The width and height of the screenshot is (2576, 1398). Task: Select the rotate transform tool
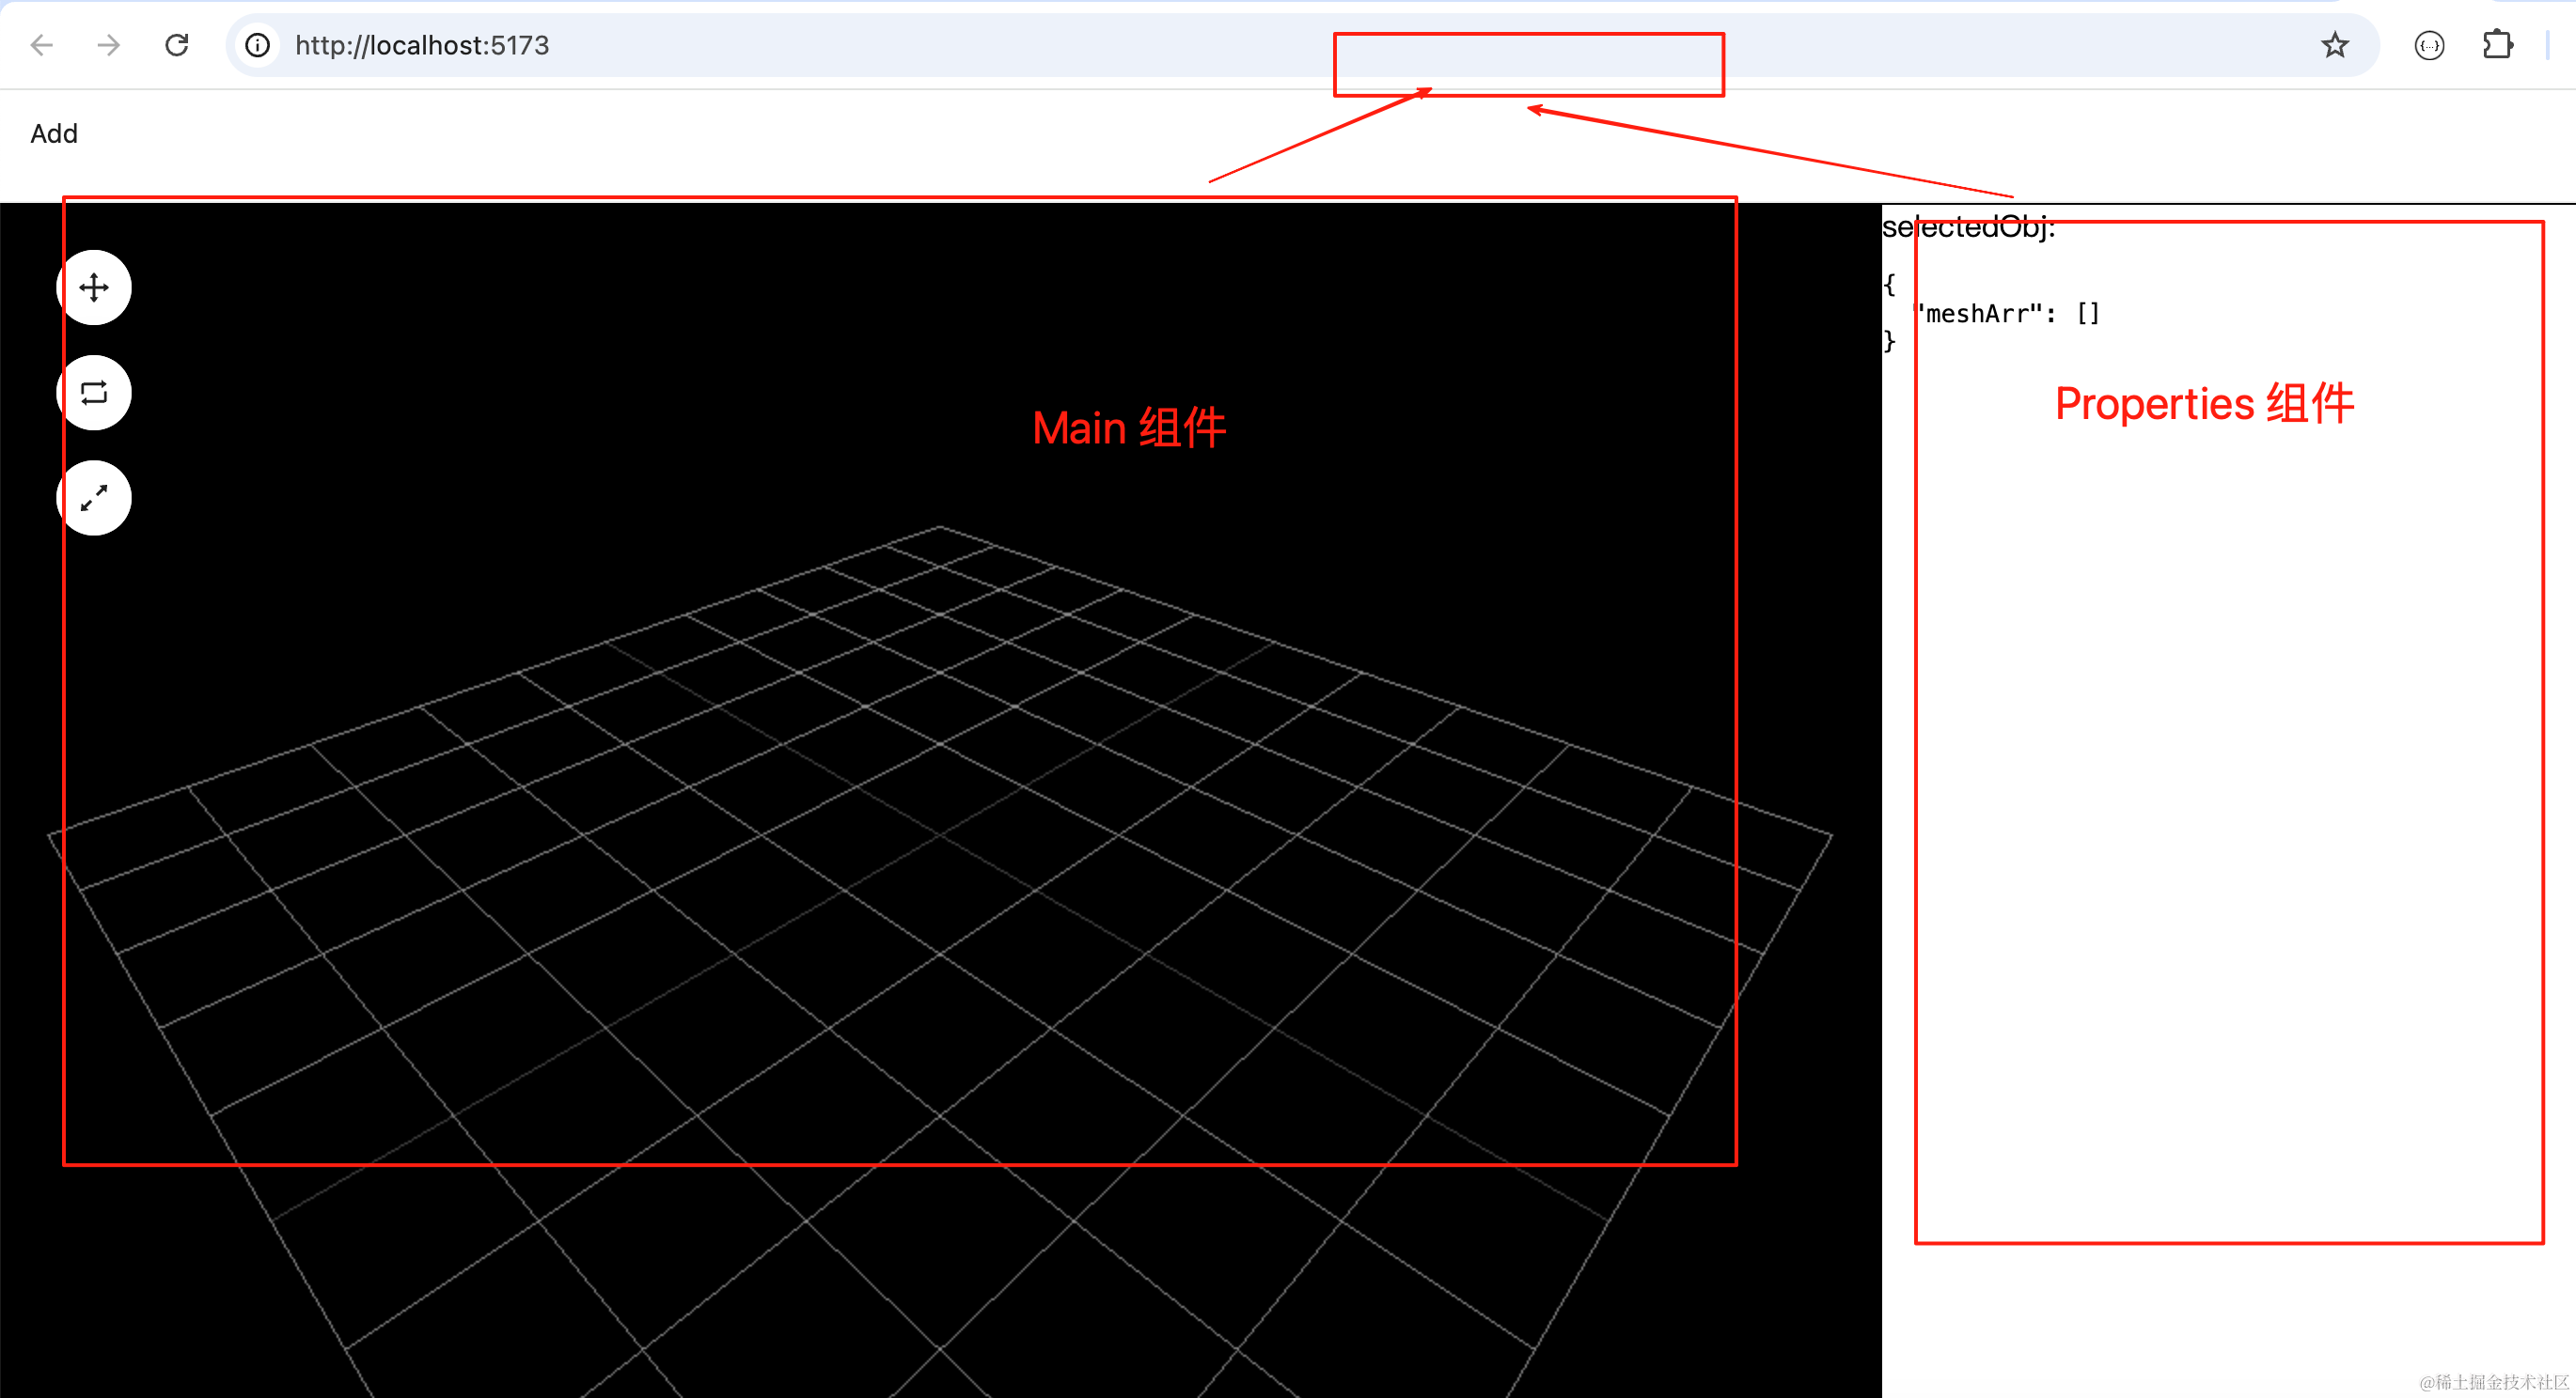point(94,393)
